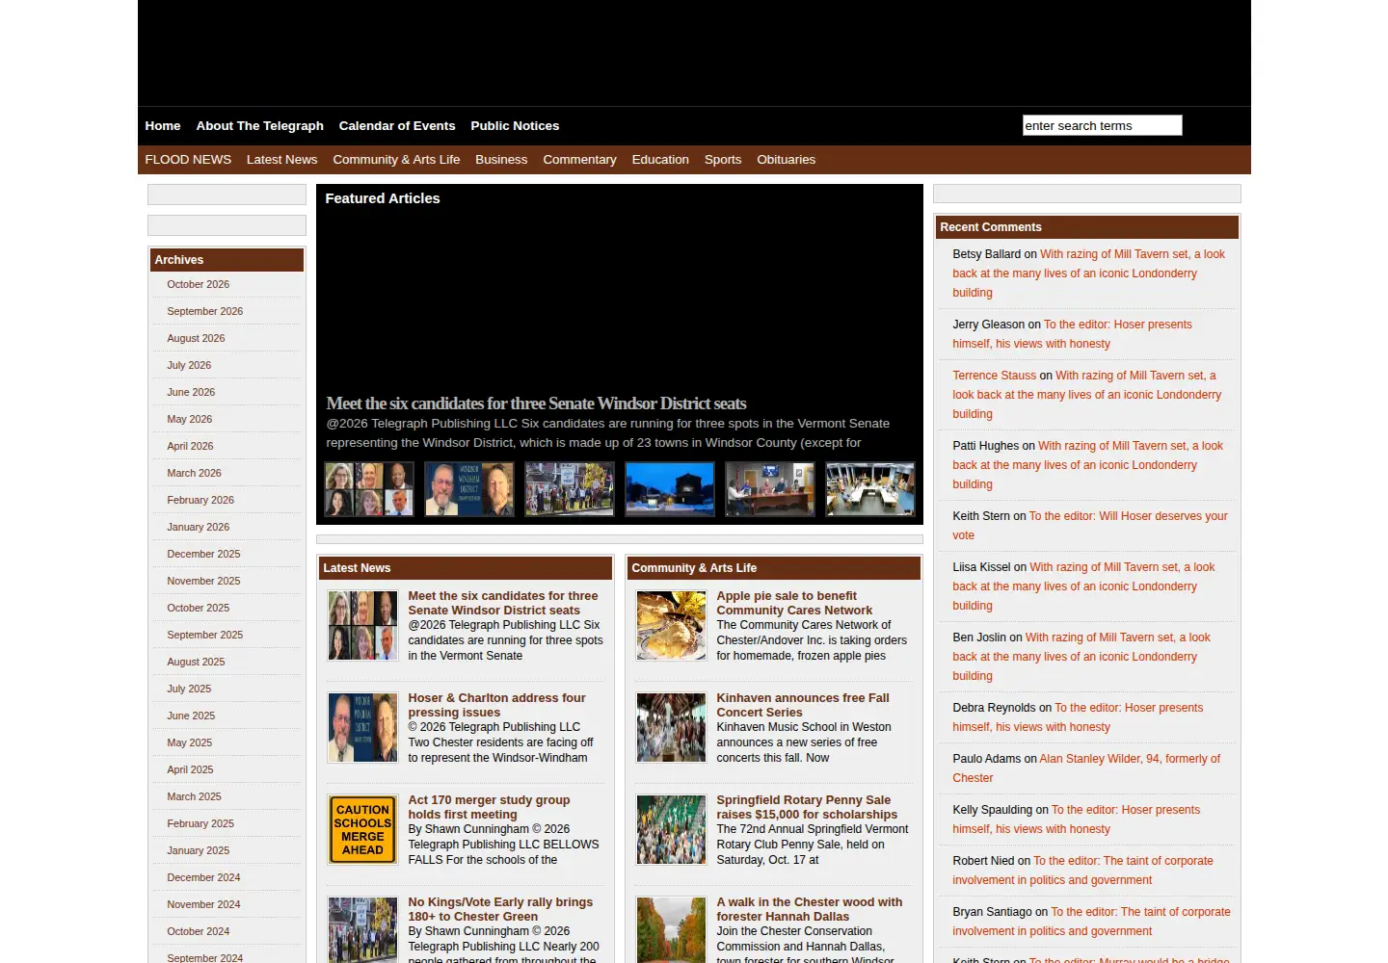Open Alan Stanley Wilder obituary comment link
Screen dimensions: 1388x963
click(x=1086, y=768)
